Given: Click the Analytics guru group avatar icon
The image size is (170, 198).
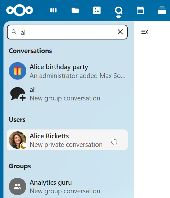Looking at the screenshot, I should [x=18, y=187].
